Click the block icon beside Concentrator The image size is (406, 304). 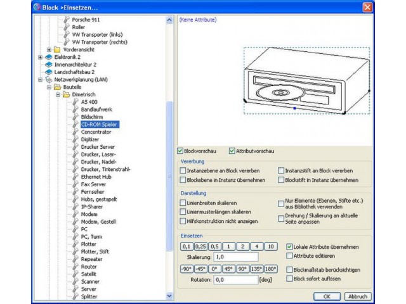(x=75, y=132)
